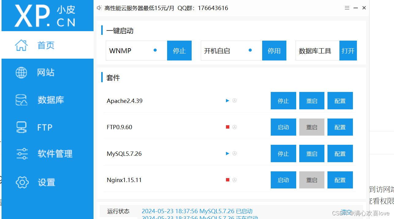The width and height of the screenshot is (394, 219).
Task: Start the Nginx1.15.11 service
Action: (x=283, y=180)
